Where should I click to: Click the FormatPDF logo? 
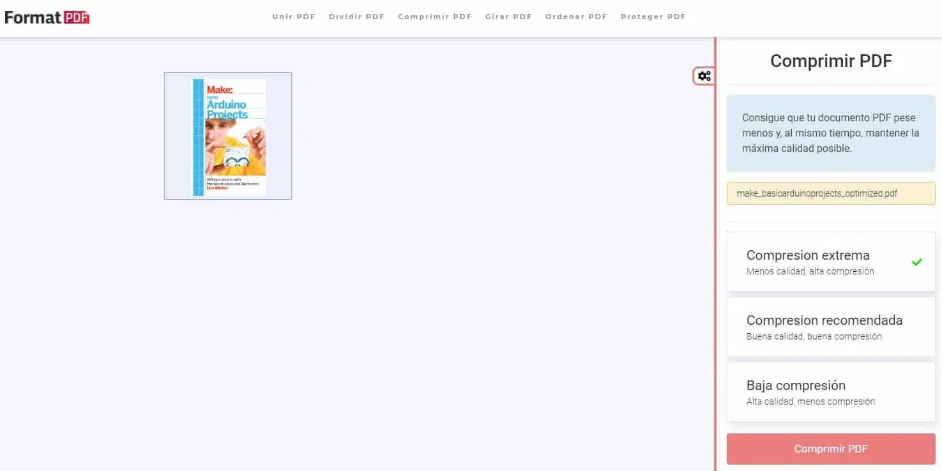pos(47,17)
